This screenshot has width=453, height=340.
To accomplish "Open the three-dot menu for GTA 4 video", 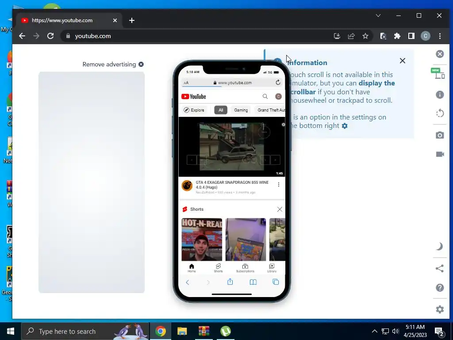I will 279,185.
